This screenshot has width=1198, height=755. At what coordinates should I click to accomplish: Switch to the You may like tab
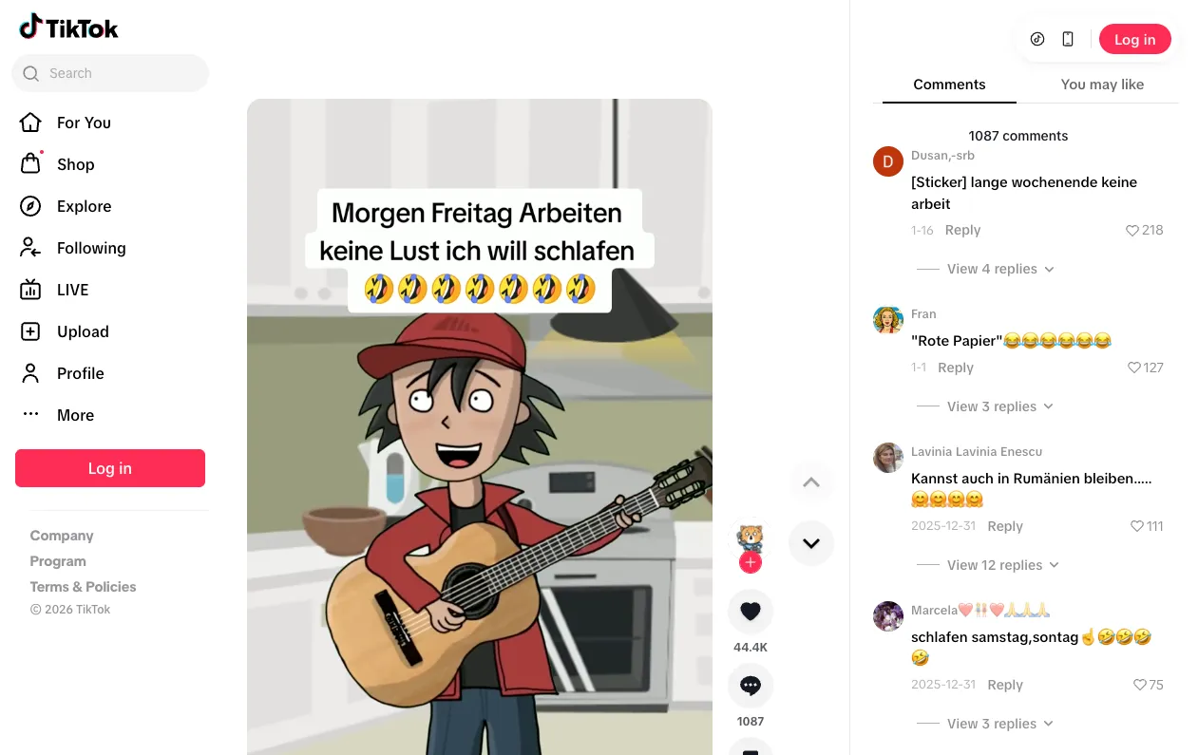click(1102, 85)
